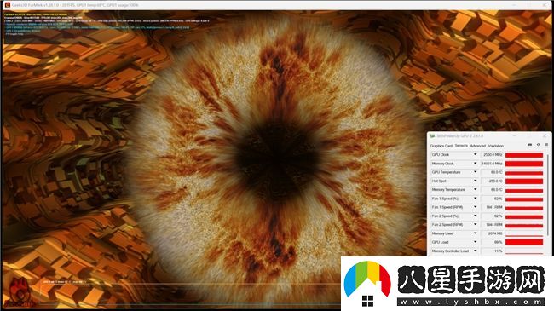This screenshot has height=311, width=554.
Task: Click the FurMark title bar app icon
Action: point(7,5)
